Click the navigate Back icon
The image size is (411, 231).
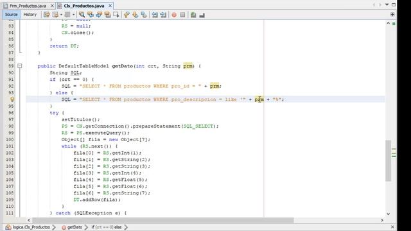point(55,15)
